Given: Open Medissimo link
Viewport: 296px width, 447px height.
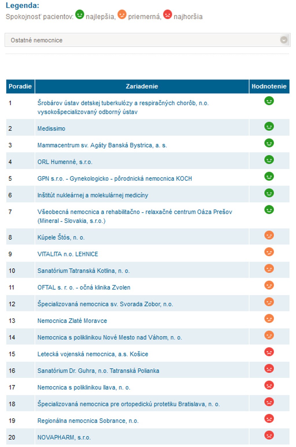Looking at the screenshot, I should pyautogui.click(x=51, y=129).
